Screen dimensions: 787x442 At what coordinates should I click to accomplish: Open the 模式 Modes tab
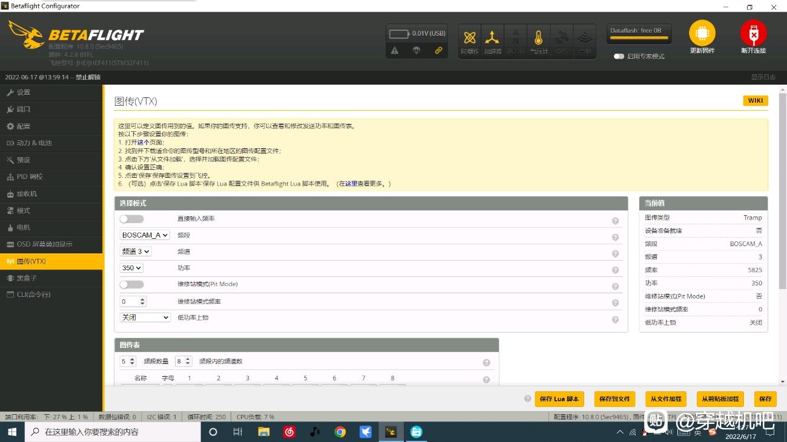(x=51, y=210)
